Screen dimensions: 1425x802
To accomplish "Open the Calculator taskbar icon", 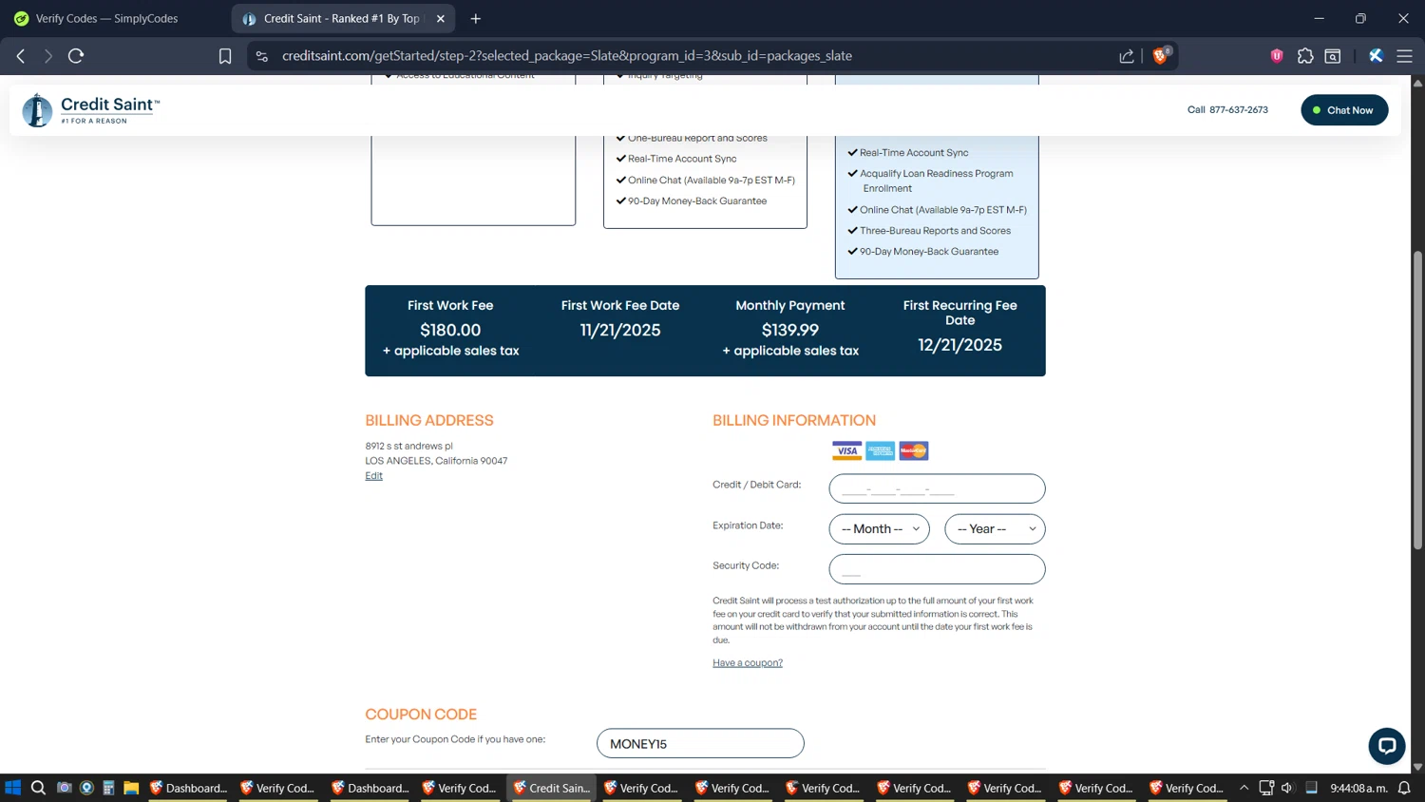I will click(108, 788).
